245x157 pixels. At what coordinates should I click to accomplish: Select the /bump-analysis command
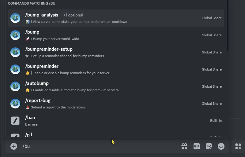42,15
